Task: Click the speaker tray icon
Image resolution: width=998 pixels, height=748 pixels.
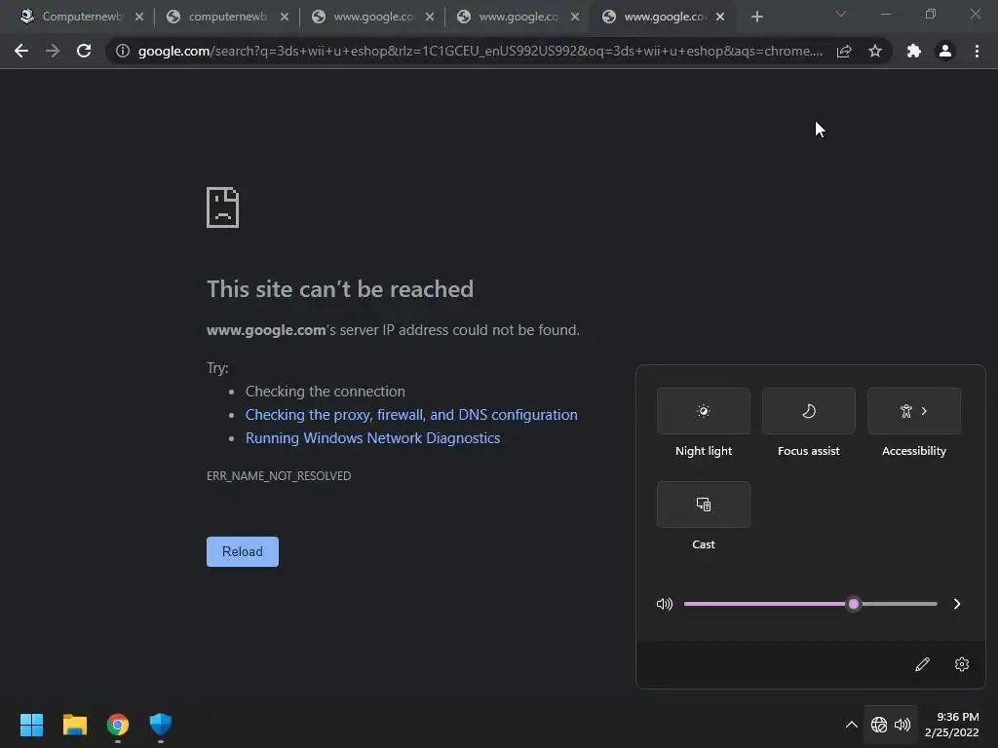Action: [x=902, y=725]
